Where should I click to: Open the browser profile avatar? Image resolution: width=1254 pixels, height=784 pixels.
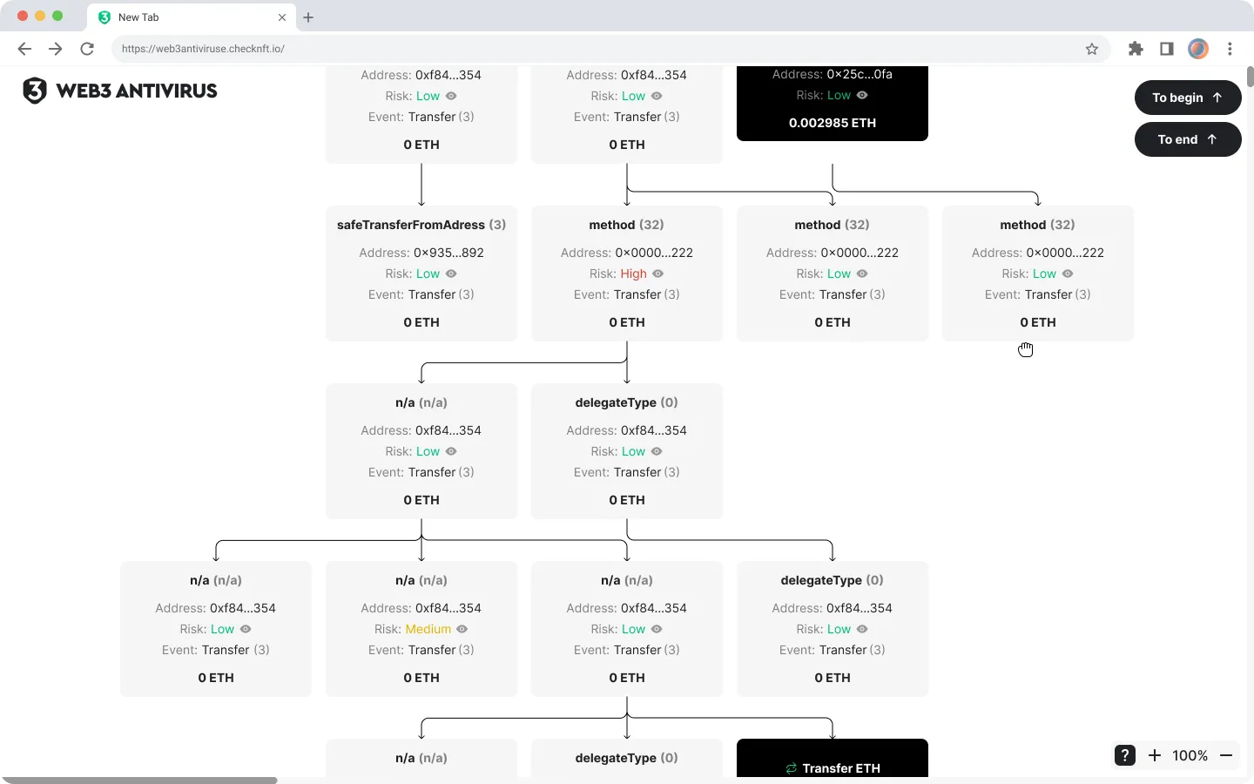coord(1198,49)
